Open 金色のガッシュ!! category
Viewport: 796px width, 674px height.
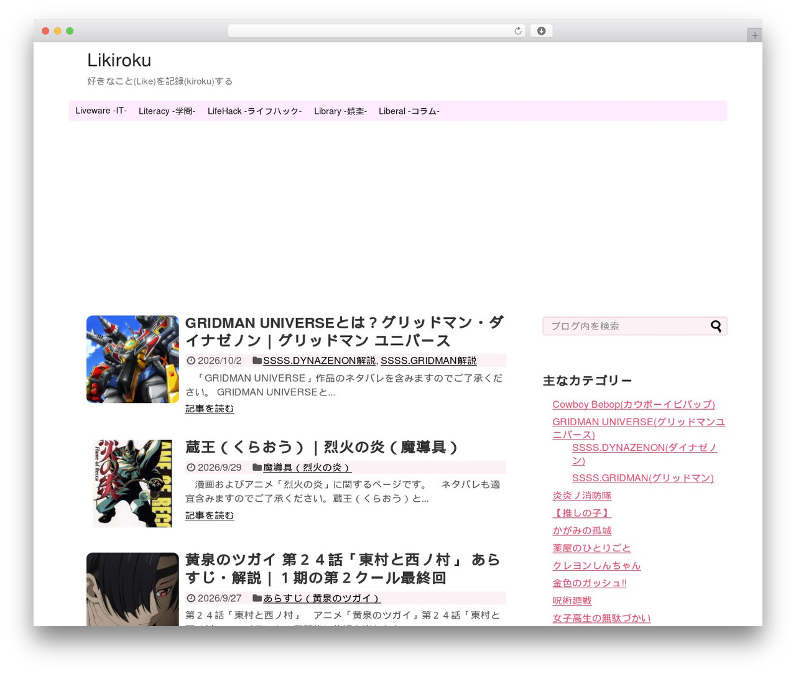tap(590, 583)
